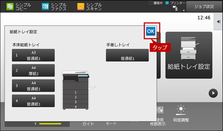This screenshot has width=223, height=131.
Task: Expand the side action panel arrow
Action: [218, 22]
